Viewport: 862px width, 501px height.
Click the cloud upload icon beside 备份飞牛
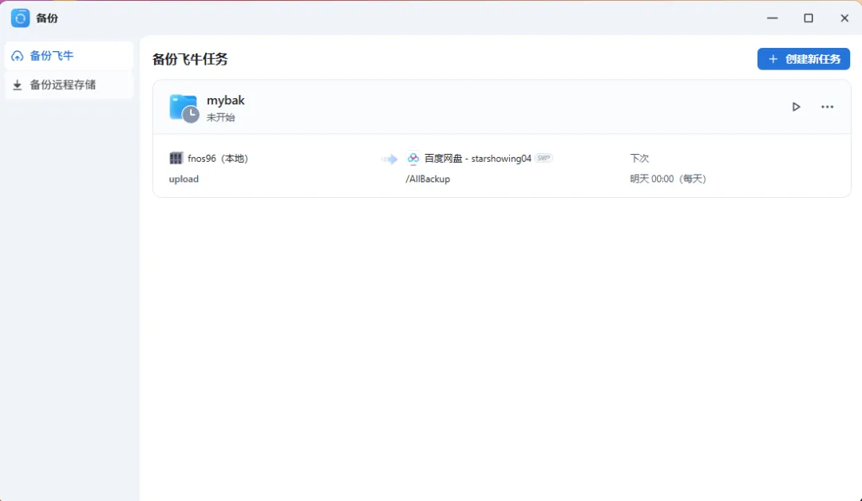click(x=18, y=56)
